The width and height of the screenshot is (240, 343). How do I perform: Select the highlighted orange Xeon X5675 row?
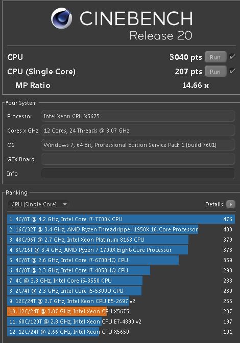pos(121,311)
